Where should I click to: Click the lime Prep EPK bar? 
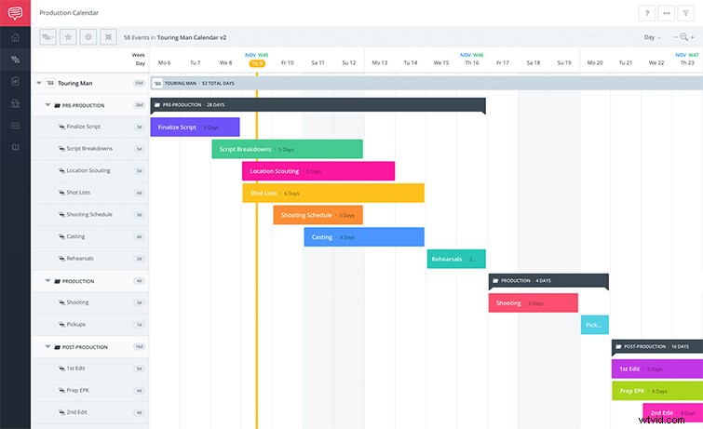click(x=657, y=391)
